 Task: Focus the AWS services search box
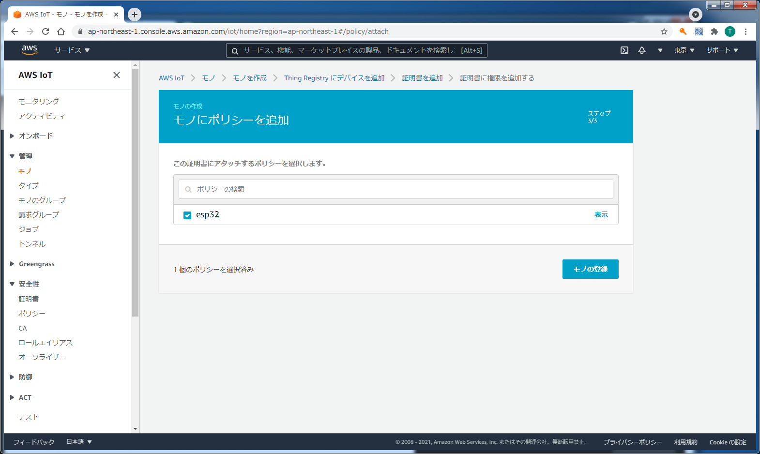coord(357,50)
